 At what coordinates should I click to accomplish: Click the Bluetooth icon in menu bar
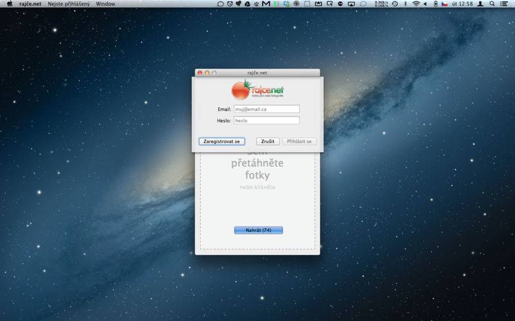click(405, 4)
